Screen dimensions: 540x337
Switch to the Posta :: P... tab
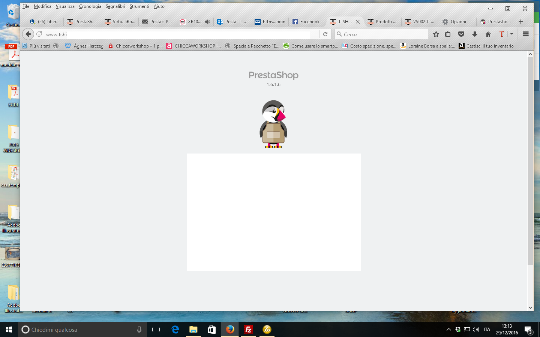(157, 22)
